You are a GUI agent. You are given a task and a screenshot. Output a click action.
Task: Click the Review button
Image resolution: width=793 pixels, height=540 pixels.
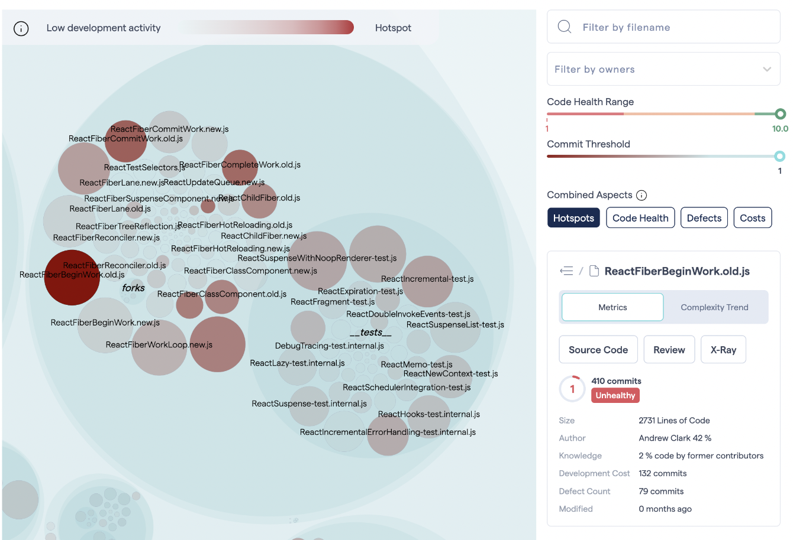point(669,350)
